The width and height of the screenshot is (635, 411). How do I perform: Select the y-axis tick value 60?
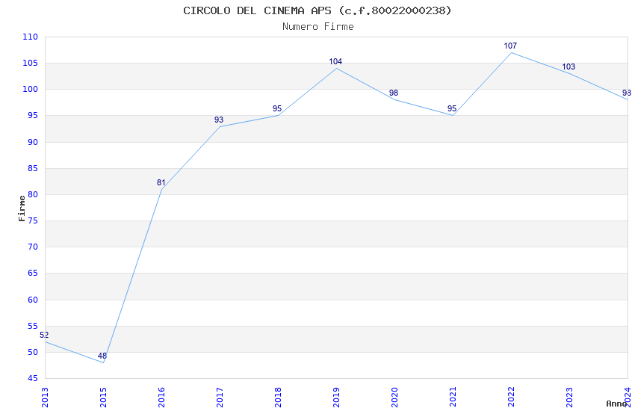pyautogui.click(x=33, y=300)
